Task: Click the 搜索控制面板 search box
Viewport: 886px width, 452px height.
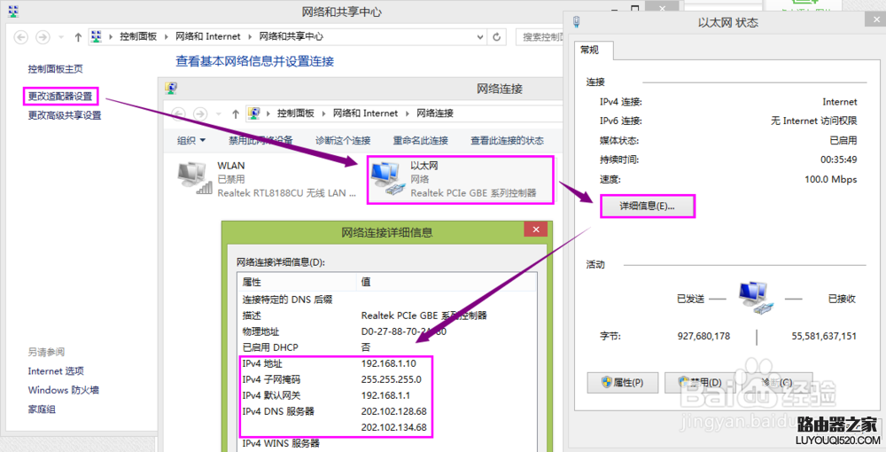Action: pos(540,36)
